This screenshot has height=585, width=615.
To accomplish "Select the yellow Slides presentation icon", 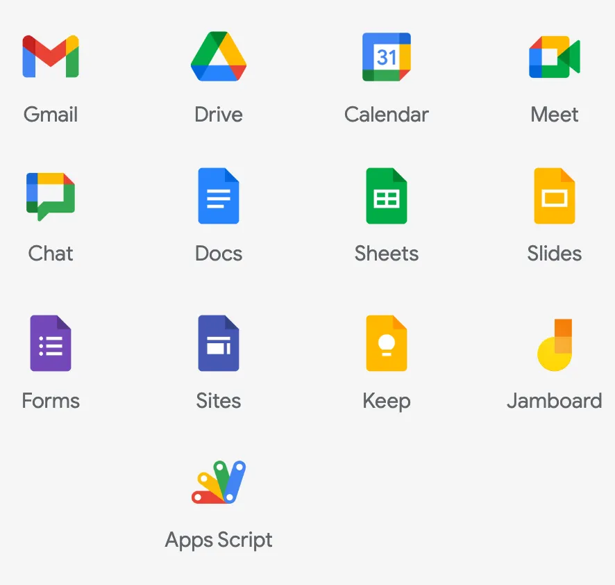I will [554, 196].
